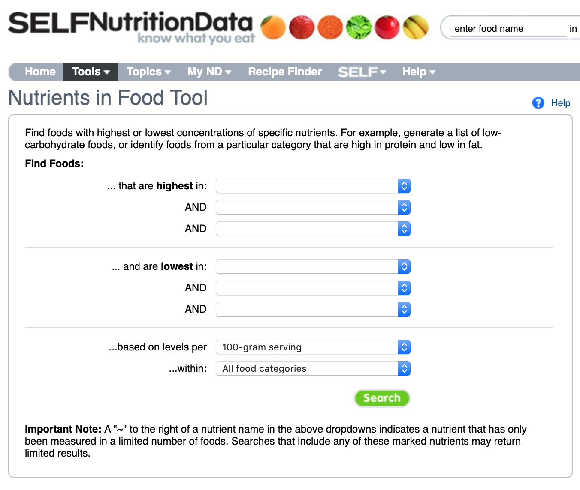This screenshot has height=490, width=580.
Task: Expand the Tools navigation menu
Action: coord(90,72)
